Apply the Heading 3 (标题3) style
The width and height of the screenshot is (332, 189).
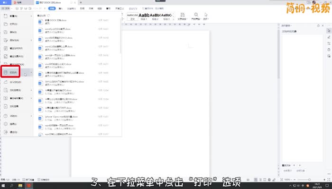point(166,17)
